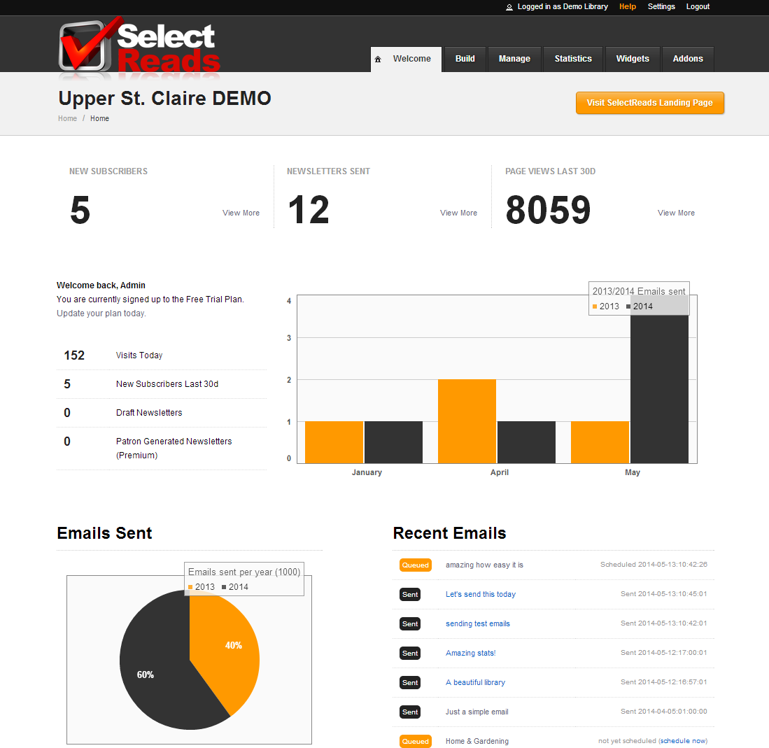This screenshot has width=769, height=748.
Task: Click the 2013 orange legend swatch in pie chart
Action: (190, 587)
